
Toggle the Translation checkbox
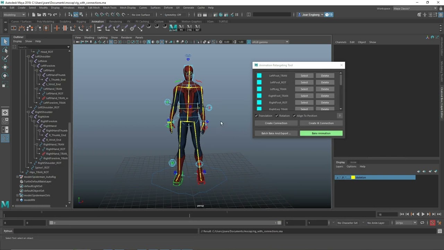[256, 116]
